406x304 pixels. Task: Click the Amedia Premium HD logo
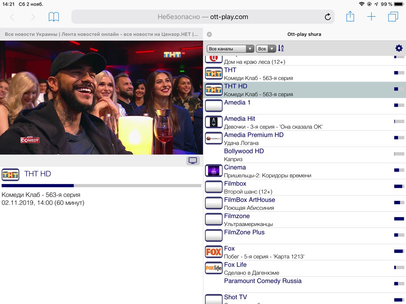tap(214, 138)
